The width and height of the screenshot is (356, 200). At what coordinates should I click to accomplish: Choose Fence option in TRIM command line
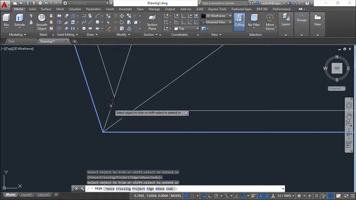coord(110,189)
